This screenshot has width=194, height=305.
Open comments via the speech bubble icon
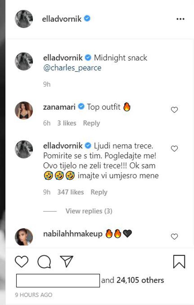click(44, 261)
